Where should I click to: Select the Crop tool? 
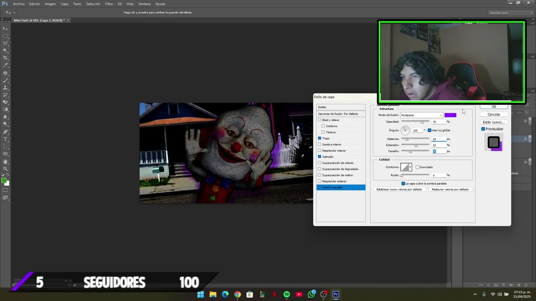pyautogui.click(x=5, y=58)
